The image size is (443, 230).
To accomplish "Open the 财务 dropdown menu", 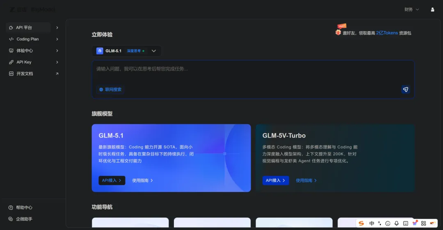I will pos(411,9).
